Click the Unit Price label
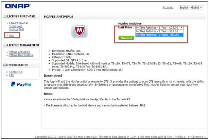The height and width of the screenshot is (140, 209). (x=126, y=27)
